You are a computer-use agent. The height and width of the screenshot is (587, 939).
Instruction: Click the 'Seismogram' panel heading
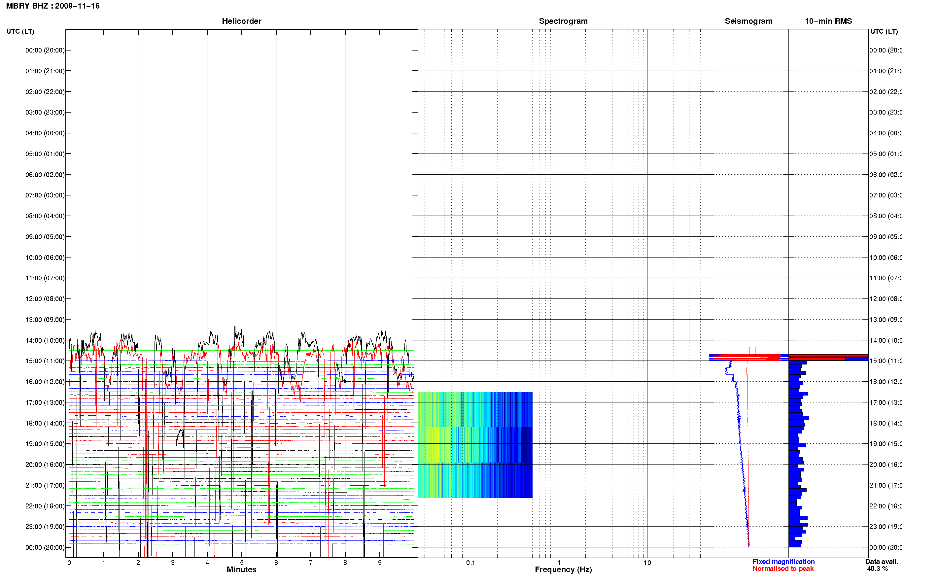point(748,21)
